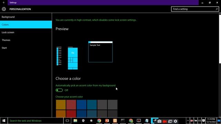Open the Windows Start button
The width and height of the screenshot is (221, 124).
[4, 121]
